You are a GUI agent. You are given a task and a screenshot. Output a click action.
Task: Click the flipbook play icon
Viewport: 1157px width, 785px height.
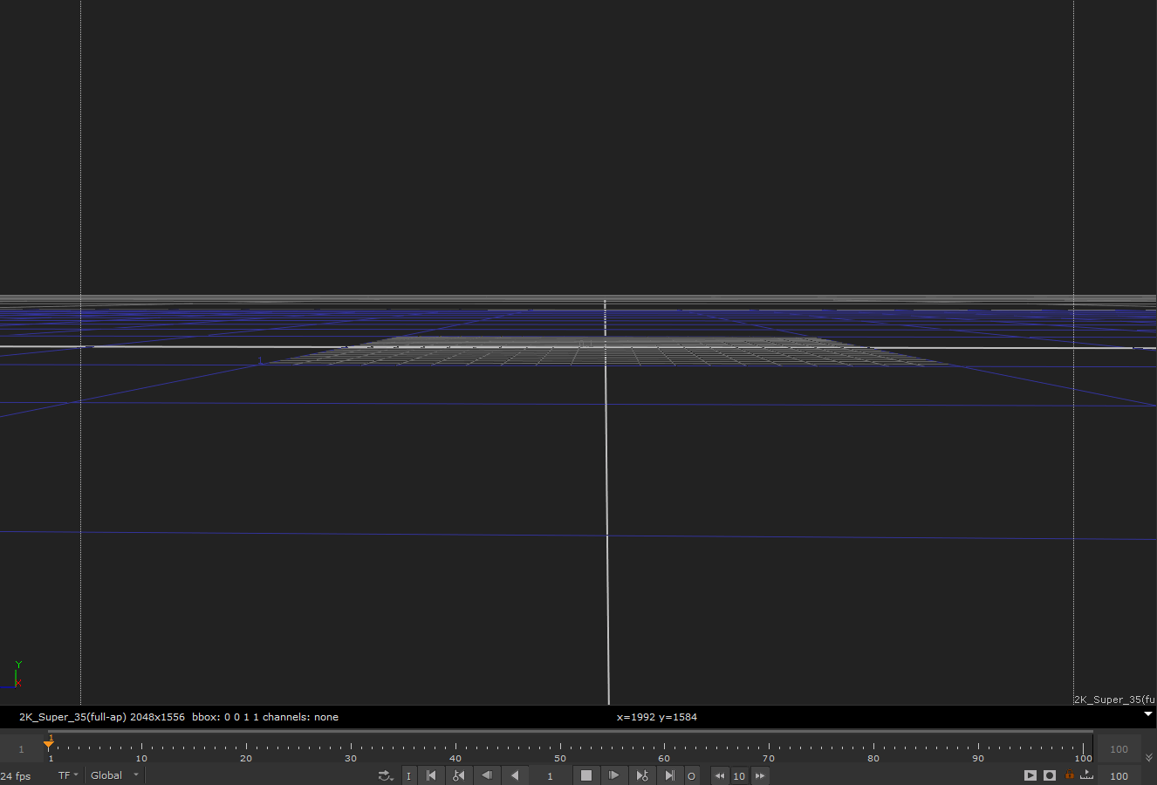coord(1030,775)
